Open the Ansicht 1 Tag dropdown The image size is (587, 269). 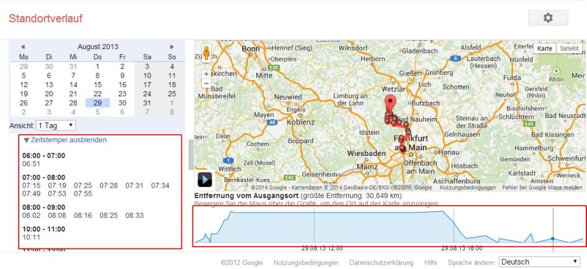pos(56,125)
